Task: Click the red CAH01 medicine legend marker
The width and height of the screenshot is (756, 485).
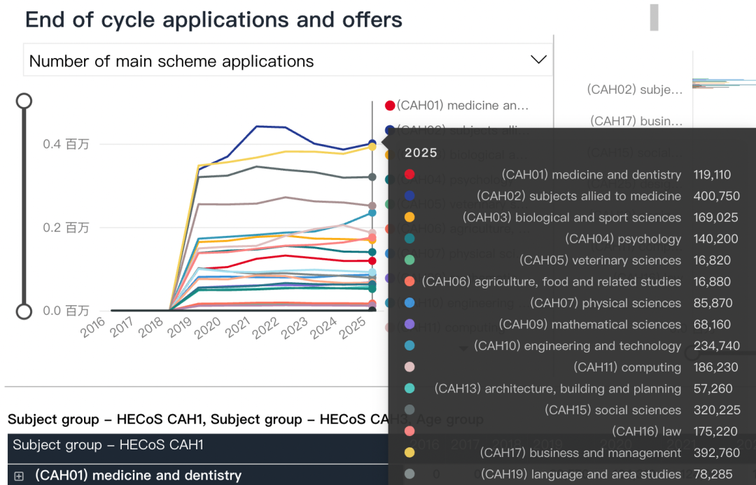Action: click(390, 106)
